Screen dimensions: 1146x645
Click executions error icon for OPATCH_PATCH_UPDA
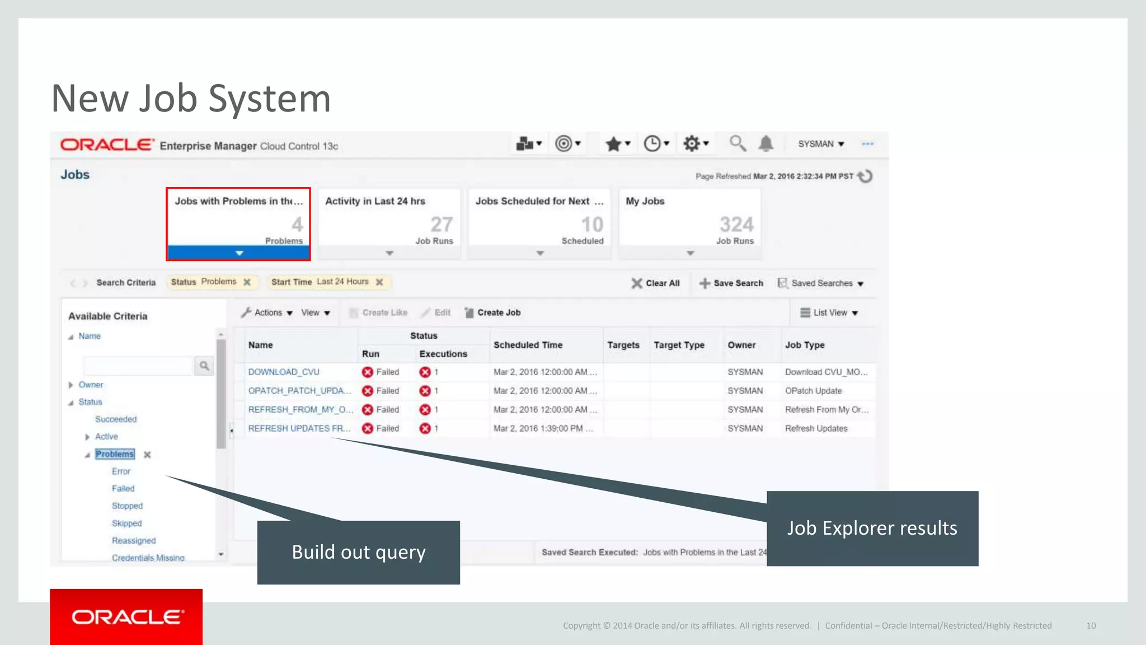(x=425, y=391)
